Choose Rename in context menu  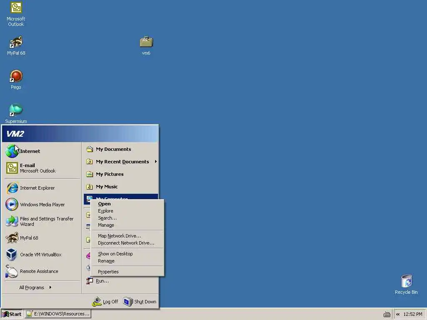pyautogui.click(x=128, y=261)
